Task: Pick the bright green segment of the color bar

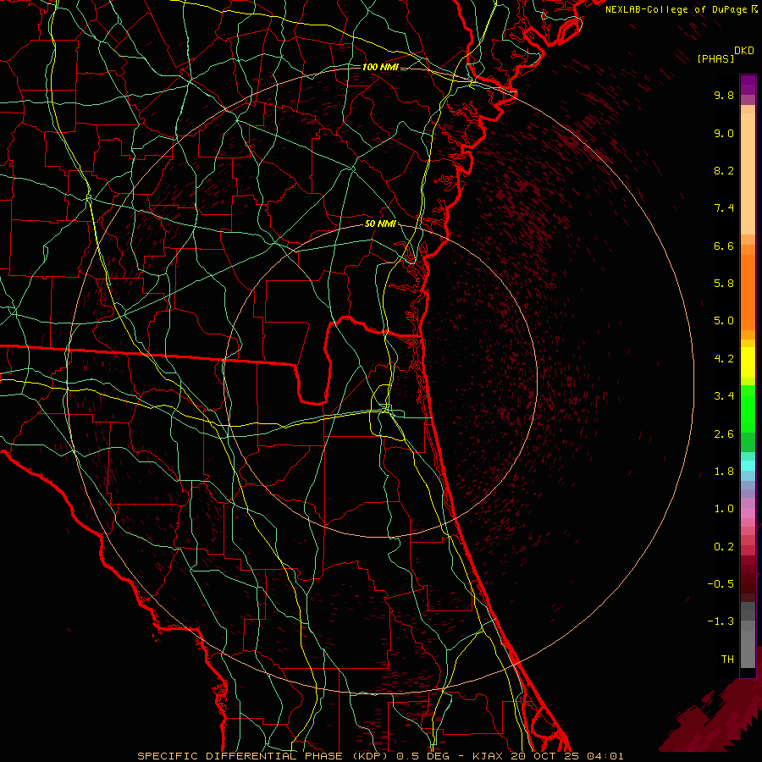Action: (x=748, y=410)
